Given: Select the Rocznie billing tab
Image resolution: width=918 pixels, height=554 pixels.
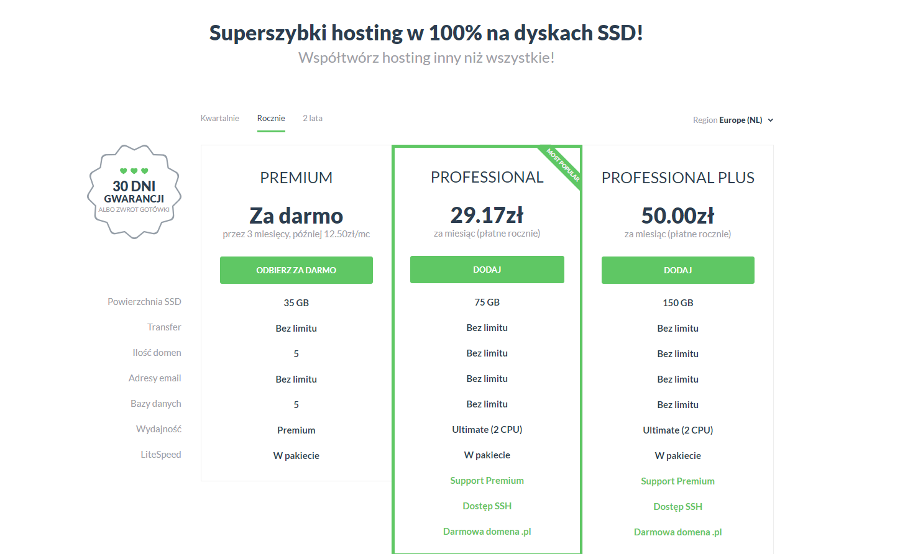Looking at the screenshot, I should [x=271, y=118].
